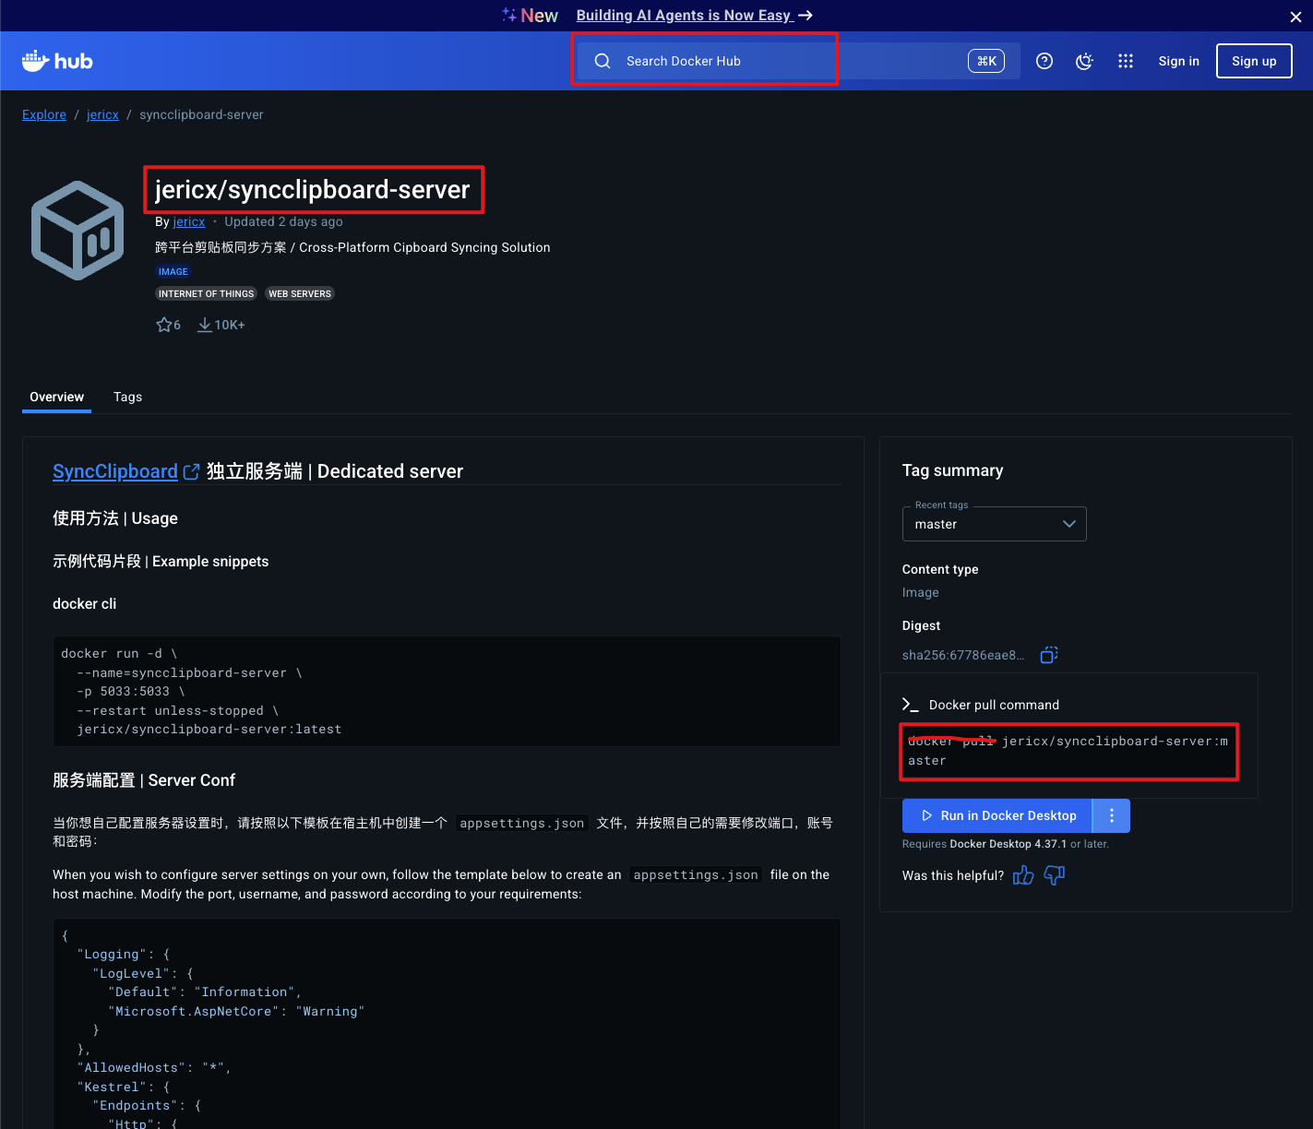Open the apps grid icon

pos(1126,61)
